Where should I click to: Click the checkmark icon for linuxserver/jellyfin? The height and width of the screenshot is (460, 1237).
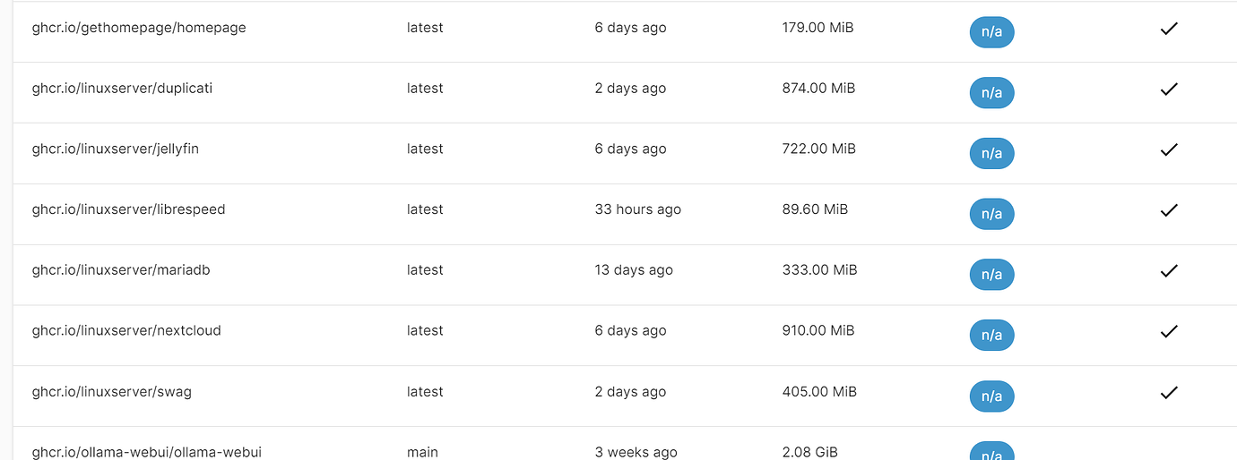[x=1168, y=149]
